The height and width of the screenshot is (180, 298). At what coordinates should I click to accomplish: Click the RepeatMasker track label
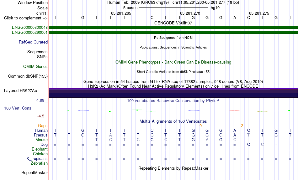coord(35,173)
